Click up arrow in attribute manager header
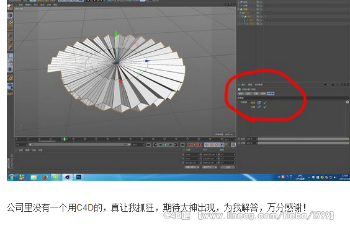 pos(333,85)
